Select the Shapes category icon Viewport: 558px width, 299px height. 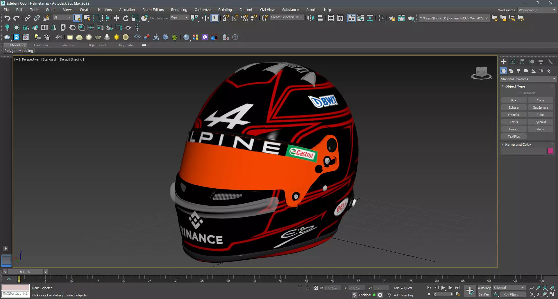pos(511,71)
